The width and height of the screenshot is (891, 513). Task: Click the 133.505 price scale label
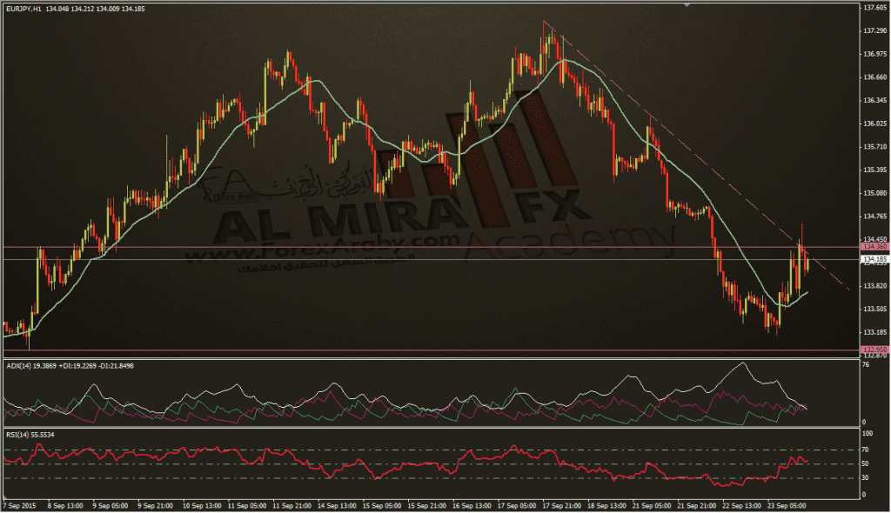click(875, 310)
